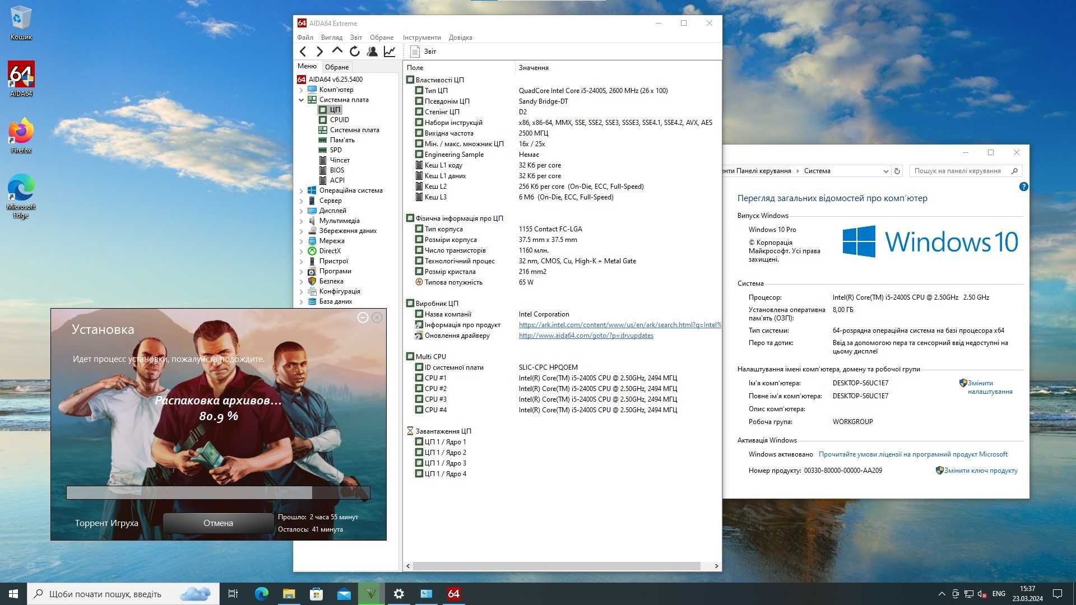Open the Вигляд menu

coord(331,38)
